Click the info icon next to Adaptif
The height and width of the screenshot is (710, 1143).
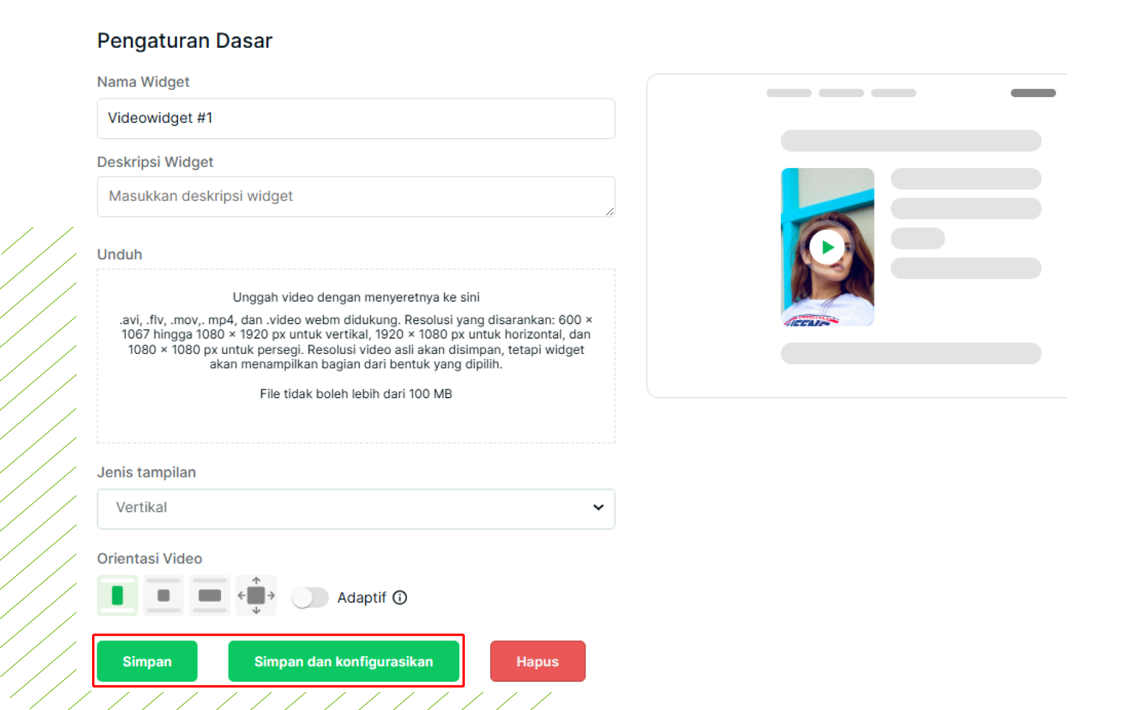pos(400,598)
